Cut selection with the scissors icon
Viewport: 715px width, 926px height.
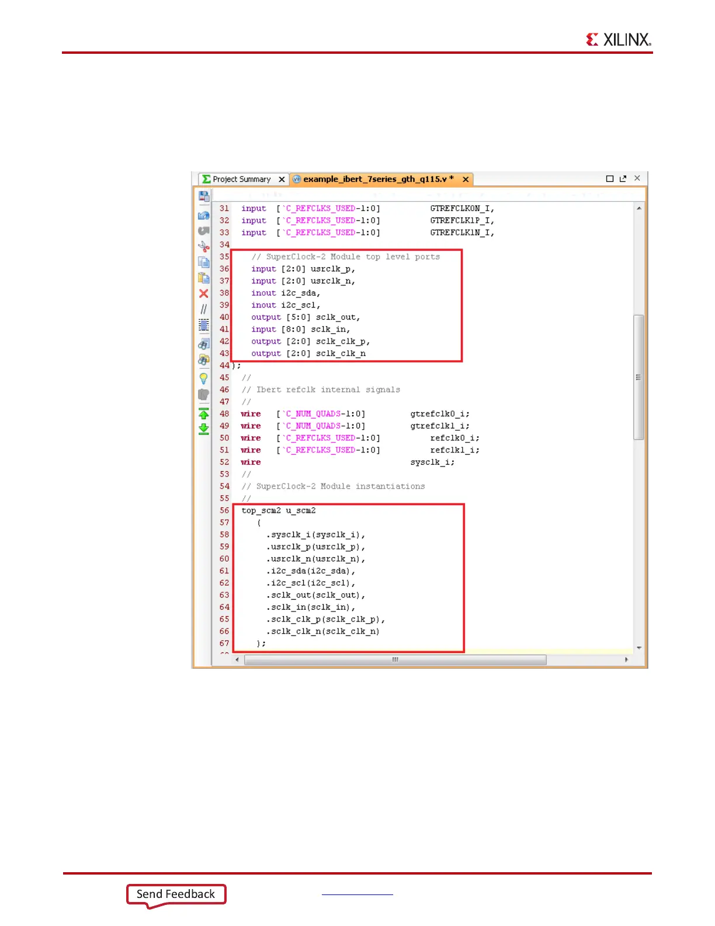coord(203,246)
